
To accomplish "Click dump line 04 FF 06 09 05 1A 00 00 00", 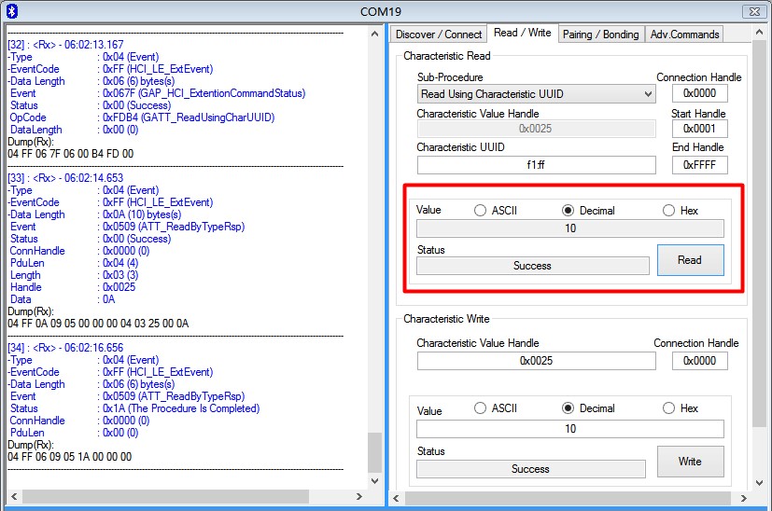I will [69, 457].
